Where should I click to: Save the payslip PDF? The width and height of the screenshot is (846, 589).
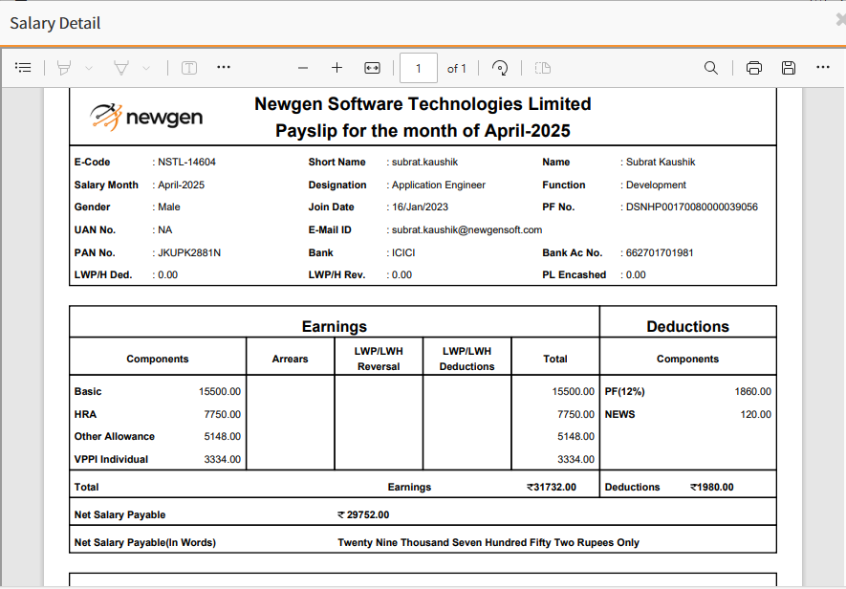(x=789, y=68)
